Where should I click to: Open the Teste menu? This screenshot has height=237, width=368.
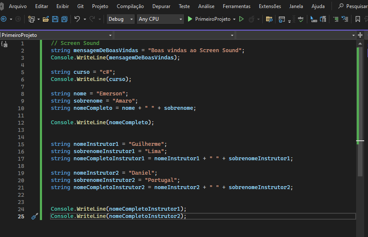tap(184, 6)
